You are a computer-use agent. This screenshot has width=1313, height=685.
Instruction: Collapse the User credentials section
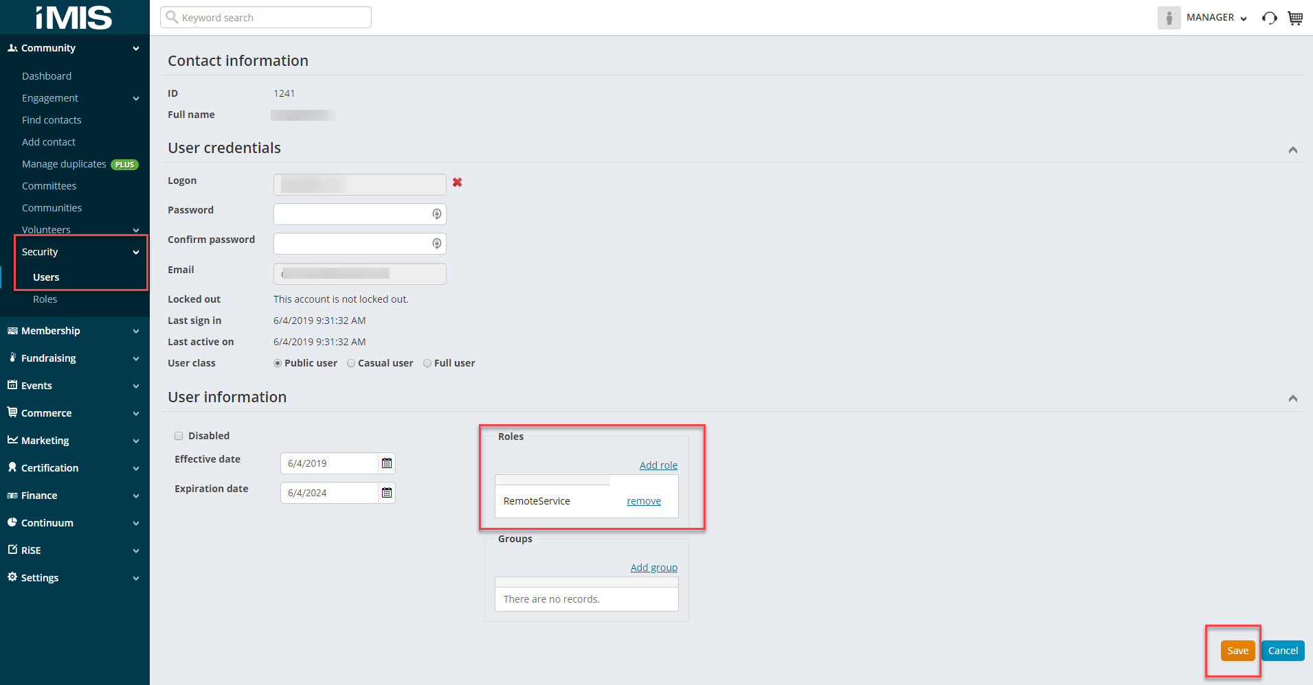(1292, 150)
